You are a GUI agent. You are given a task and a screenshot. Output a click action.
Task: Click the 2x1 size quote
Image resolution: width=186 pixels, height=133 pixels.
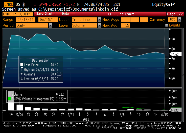[117, 4]
